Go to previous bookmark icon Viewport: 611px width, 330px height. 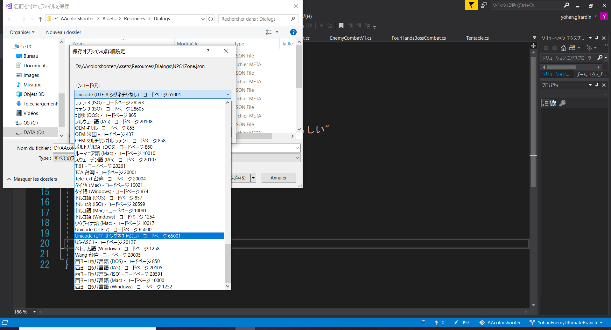point(350,26)
